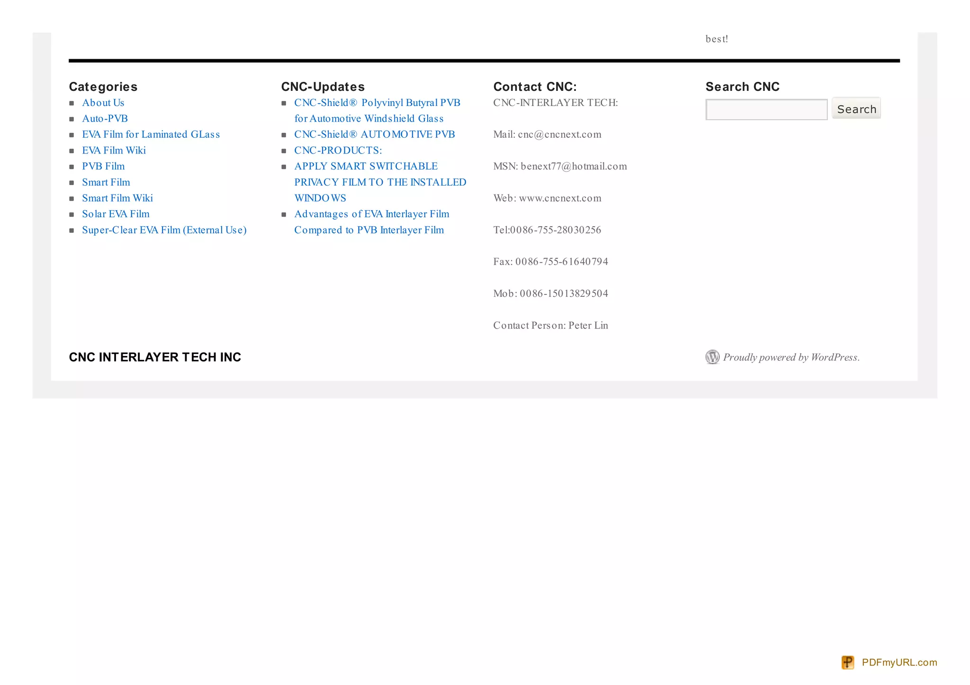Open Solar EVA Film category
This screenshot has width=970, height=685.
116,214
